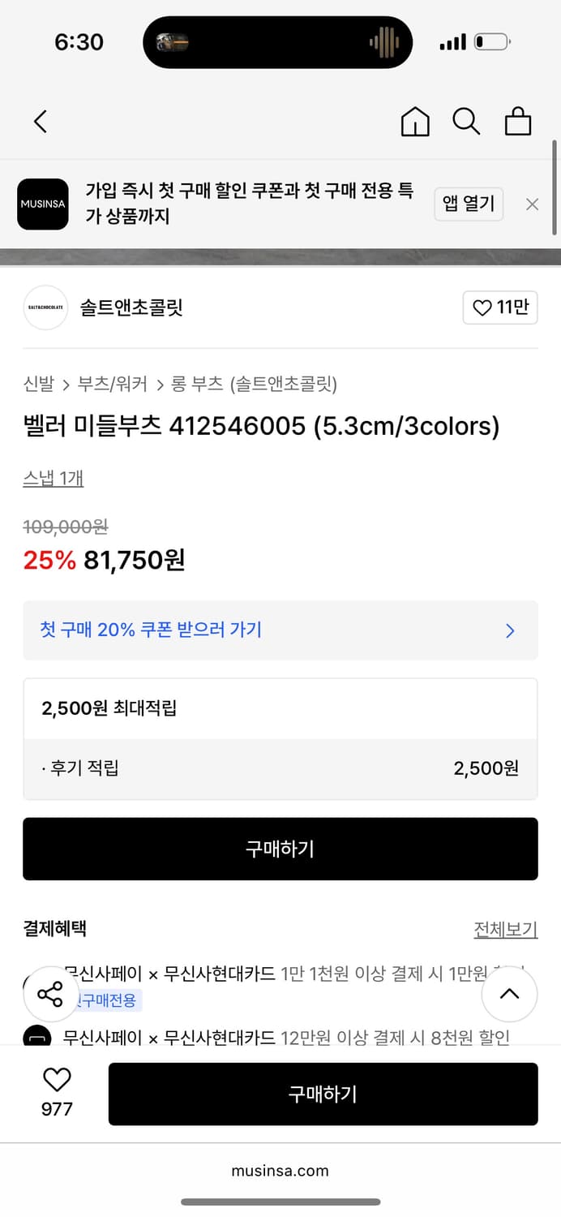Go to home via house icon
The image size is (561, 1217).
[415, 122]
